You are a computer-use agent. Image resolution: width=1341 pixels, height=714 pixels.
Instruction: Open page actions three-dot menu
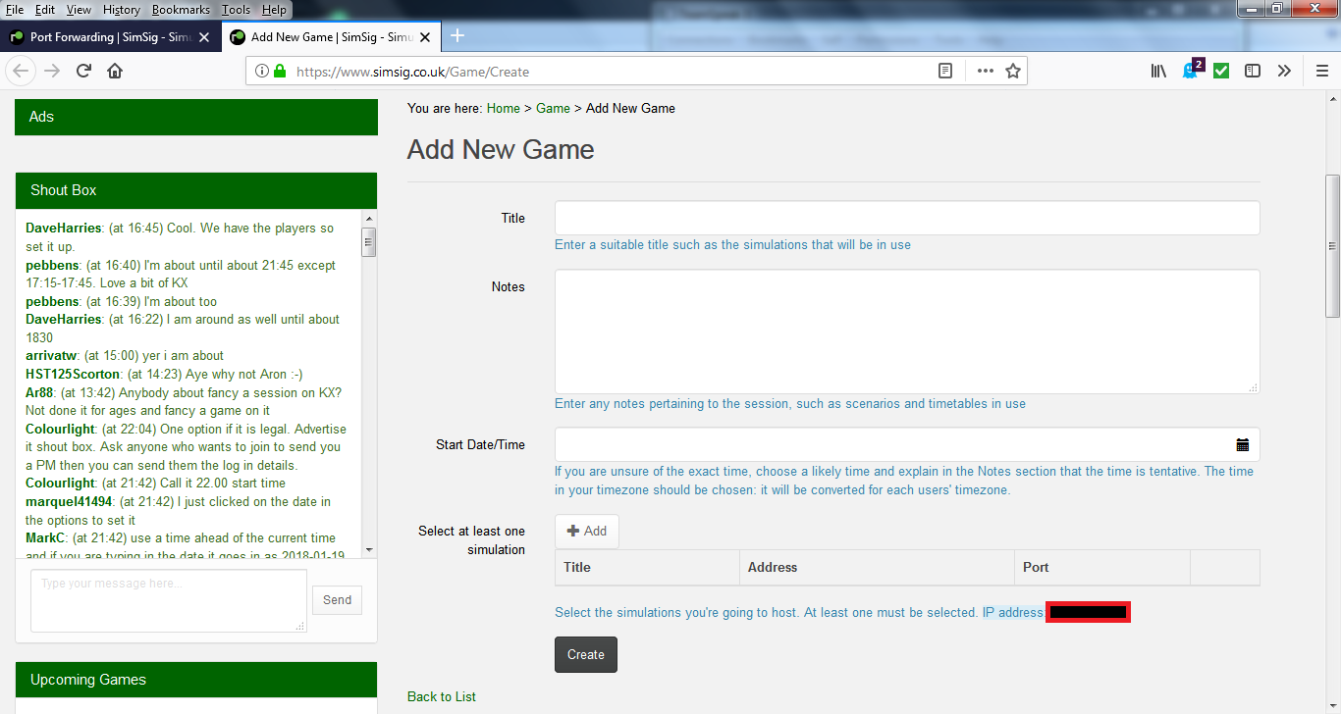[x=986, y=71]
